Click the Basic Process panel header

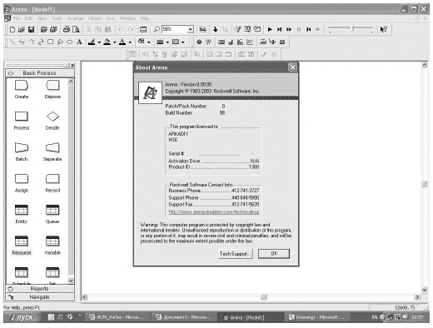[40, 73]
